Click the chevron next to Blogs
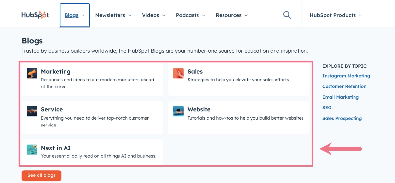This screenshot has height=183, width=395. coord(83,15)
